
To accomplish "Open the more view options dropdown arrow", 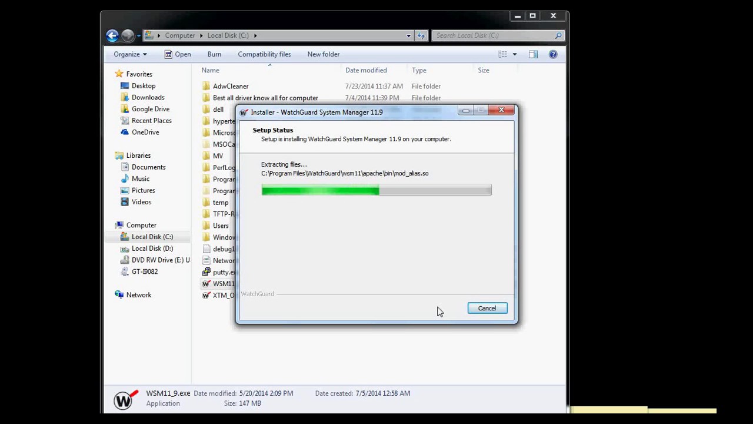I will pos(514,54).
